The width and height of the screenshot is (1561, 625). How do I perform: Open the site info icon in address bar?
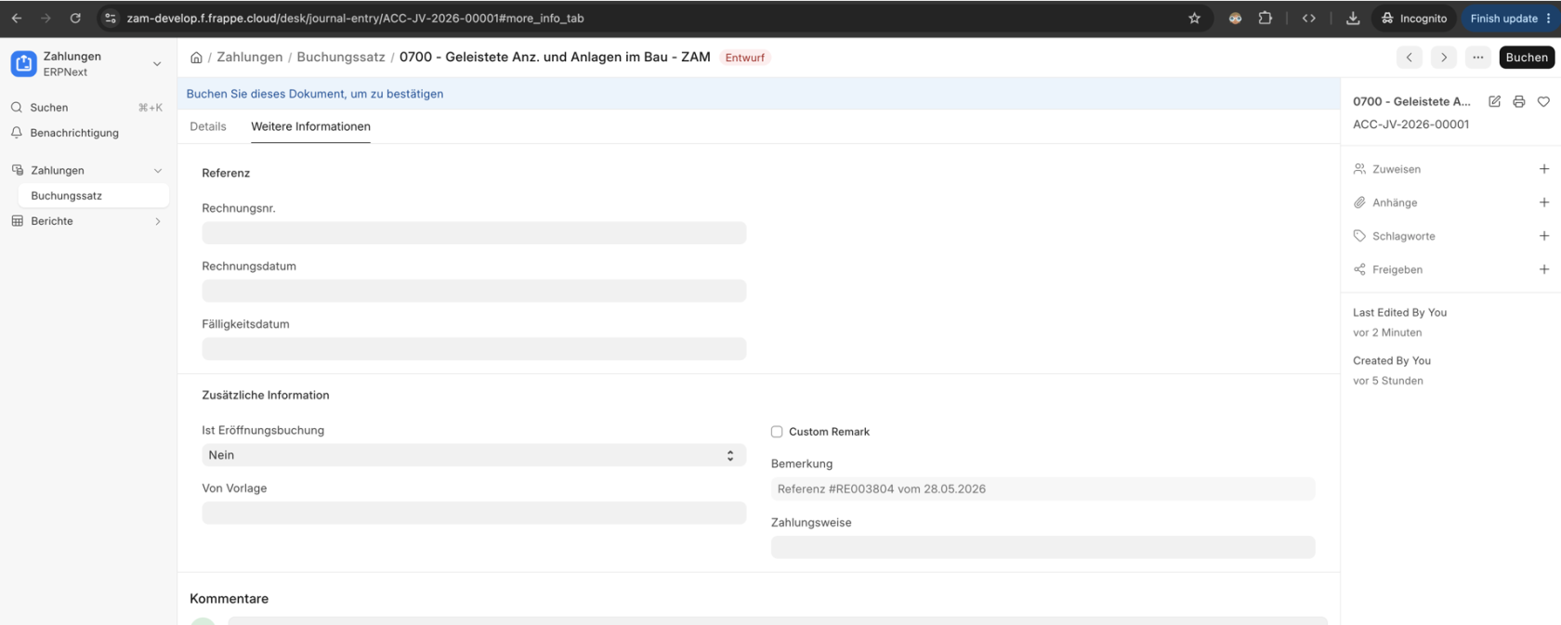(111, 18)
